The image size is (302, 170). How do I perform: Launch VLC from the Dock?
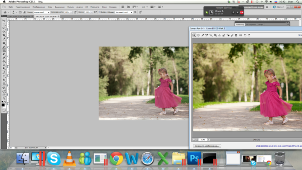69,159
